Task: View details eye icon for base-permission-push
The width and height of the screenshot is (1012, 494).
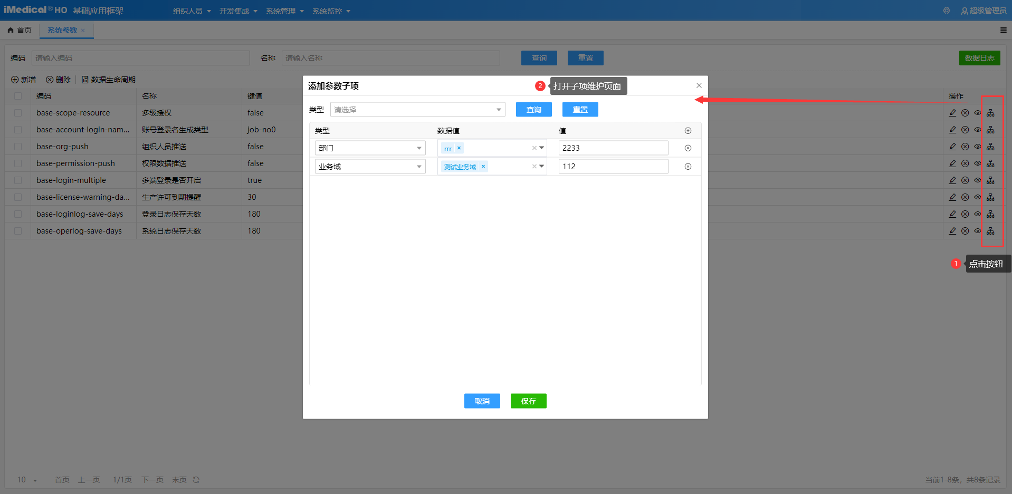Action: tap(978, 163)
